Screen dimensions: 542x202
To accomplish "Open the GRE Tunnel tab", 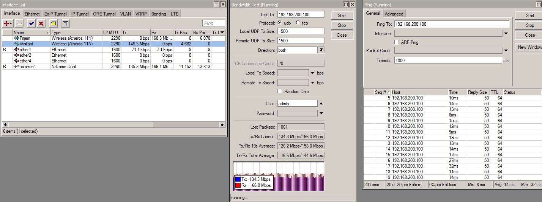I will [x=104, y=14].
